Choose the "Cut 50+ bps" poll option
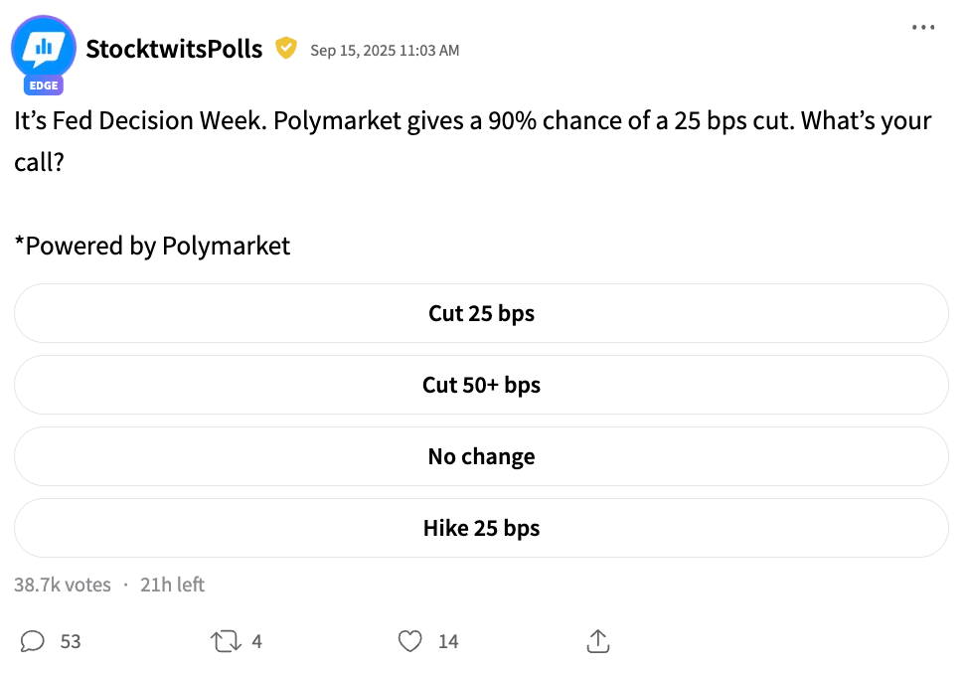 click(x=481, y=385)
